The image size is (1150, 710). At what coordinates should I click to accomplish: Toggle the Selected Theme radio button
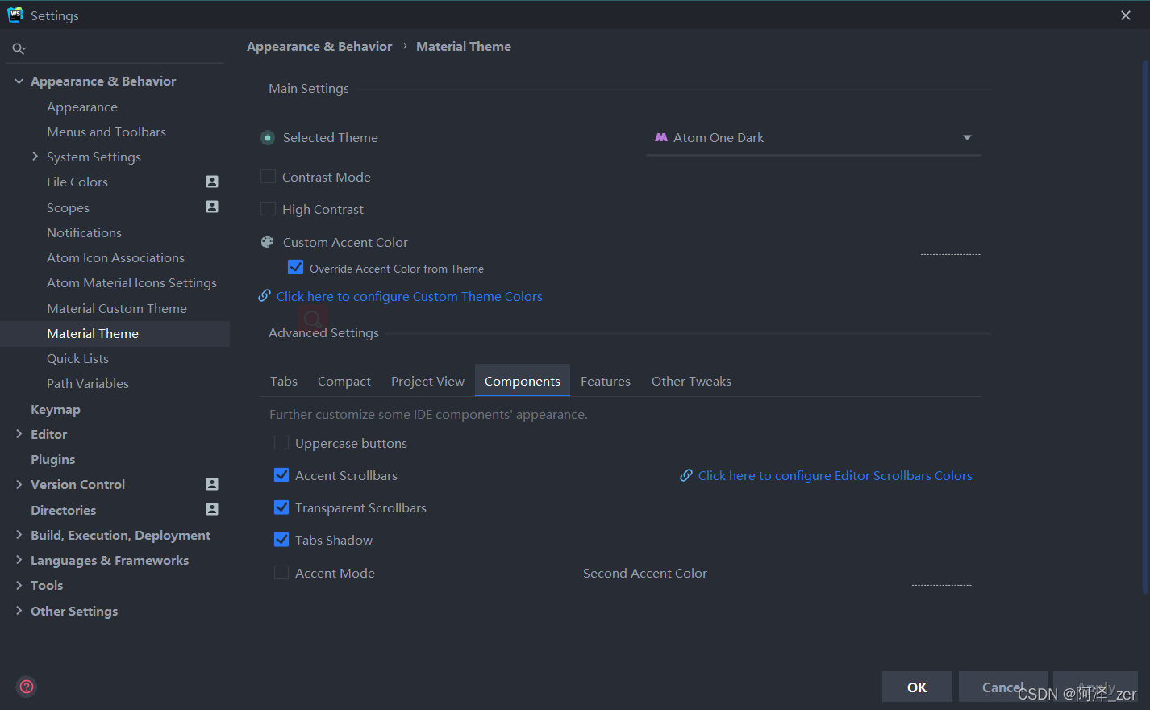point(268,138)
